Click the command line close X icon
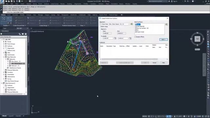The width and height of the screenshot is (210, 118). tap(1, 7)
